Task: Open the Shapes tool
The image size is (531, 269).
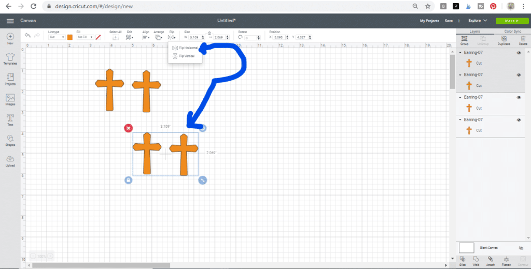Action: [10, 140]
